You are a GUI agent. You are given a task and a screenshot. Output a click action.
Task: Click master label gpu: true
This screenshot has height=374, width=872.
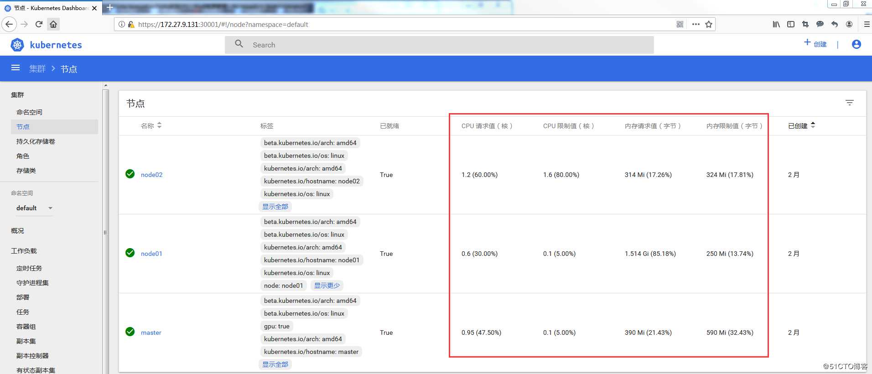point(277,326)
